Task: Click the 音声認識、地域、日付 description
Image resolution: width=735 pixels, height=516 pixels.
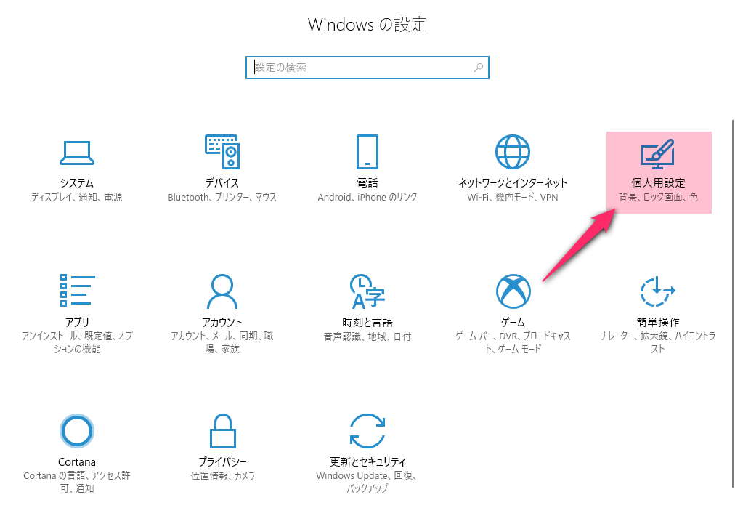Action: [x=367, y=336]
